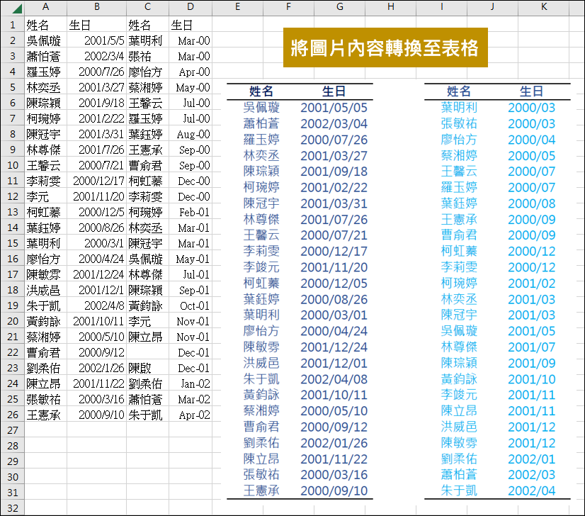Select cell 洪威邑 in column A

[x=45, y=290]
